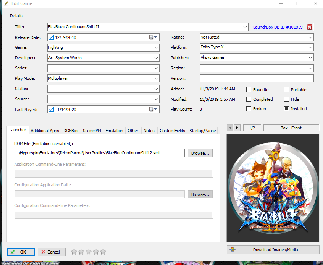Viewport: 323px width, 265px height.
Task: Open the Rating dropdown
Action: point(310,37)
